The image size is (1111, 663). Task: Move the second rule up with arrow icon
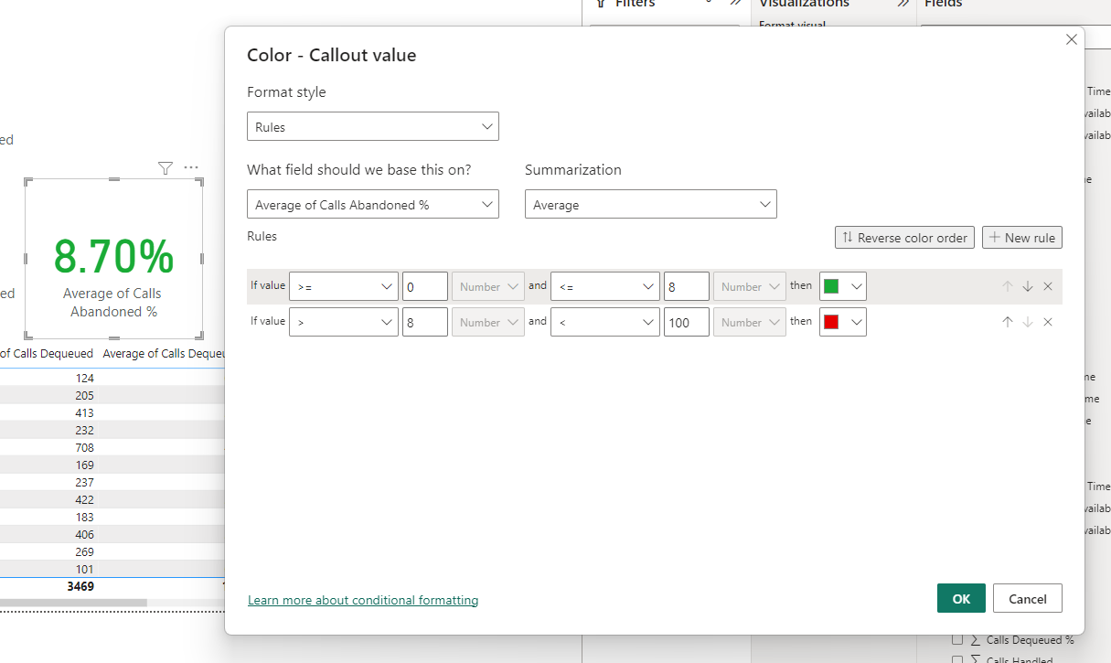click(x=1008, y=322)
